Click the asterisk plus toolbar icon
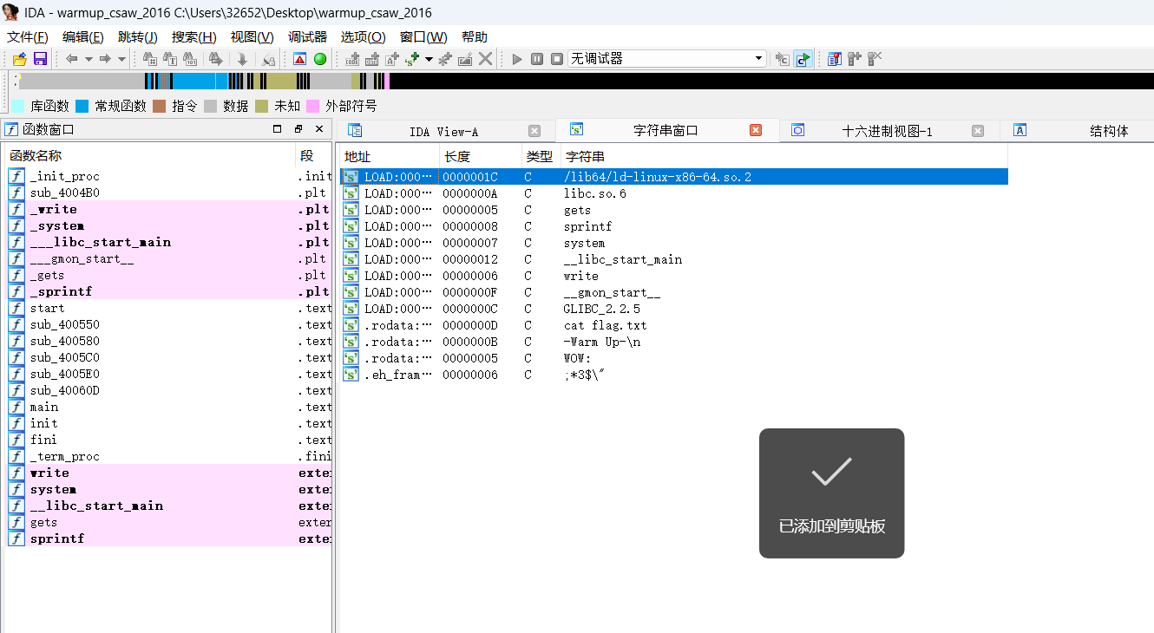Viewport: 1154px width, 633px height. coord(445,59)
